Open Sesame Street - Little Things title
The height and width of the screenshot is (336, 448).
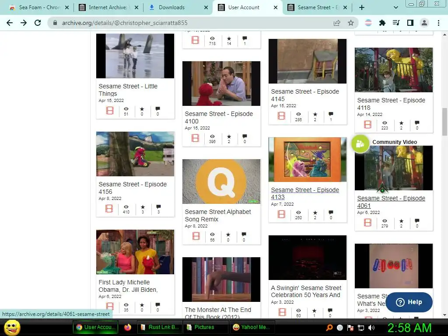(128, 90)
